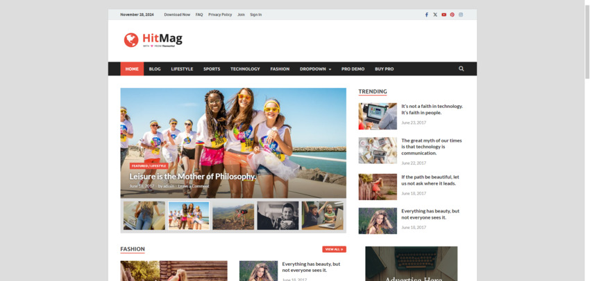Screen dimensions: 590x281
Task: Click the 'June 22, 2017' date
Action: (x=414, y=163)
